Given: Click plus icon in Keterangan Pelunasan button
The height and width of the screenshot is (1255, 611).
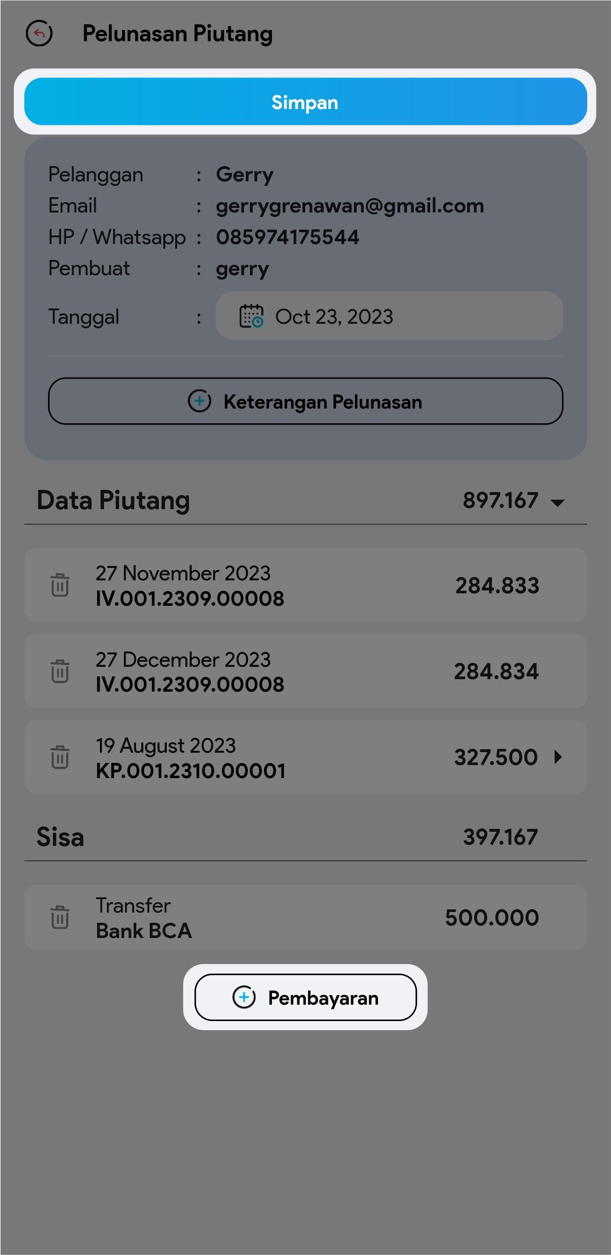Looking at the screenshot, I should 199,401.
